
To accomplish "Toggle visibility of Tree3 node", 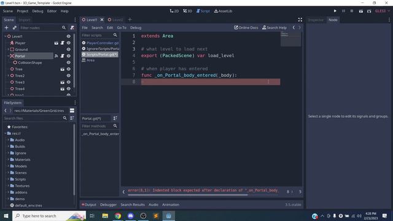I will pyautogui.click(x=68, y=82).
